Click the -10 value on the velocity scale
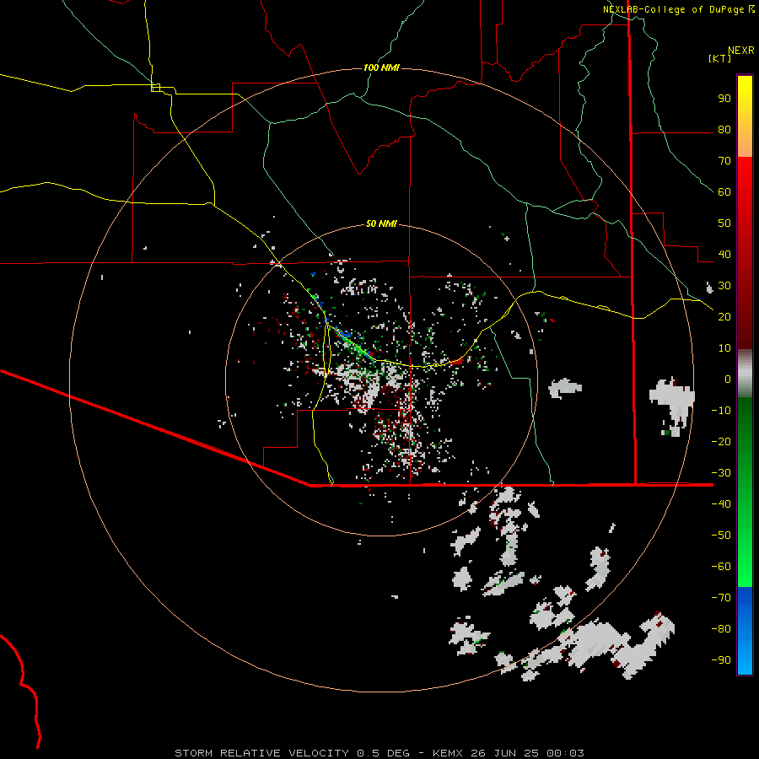Viewport: 759px width, 759px height. click(x=721, y=411)
